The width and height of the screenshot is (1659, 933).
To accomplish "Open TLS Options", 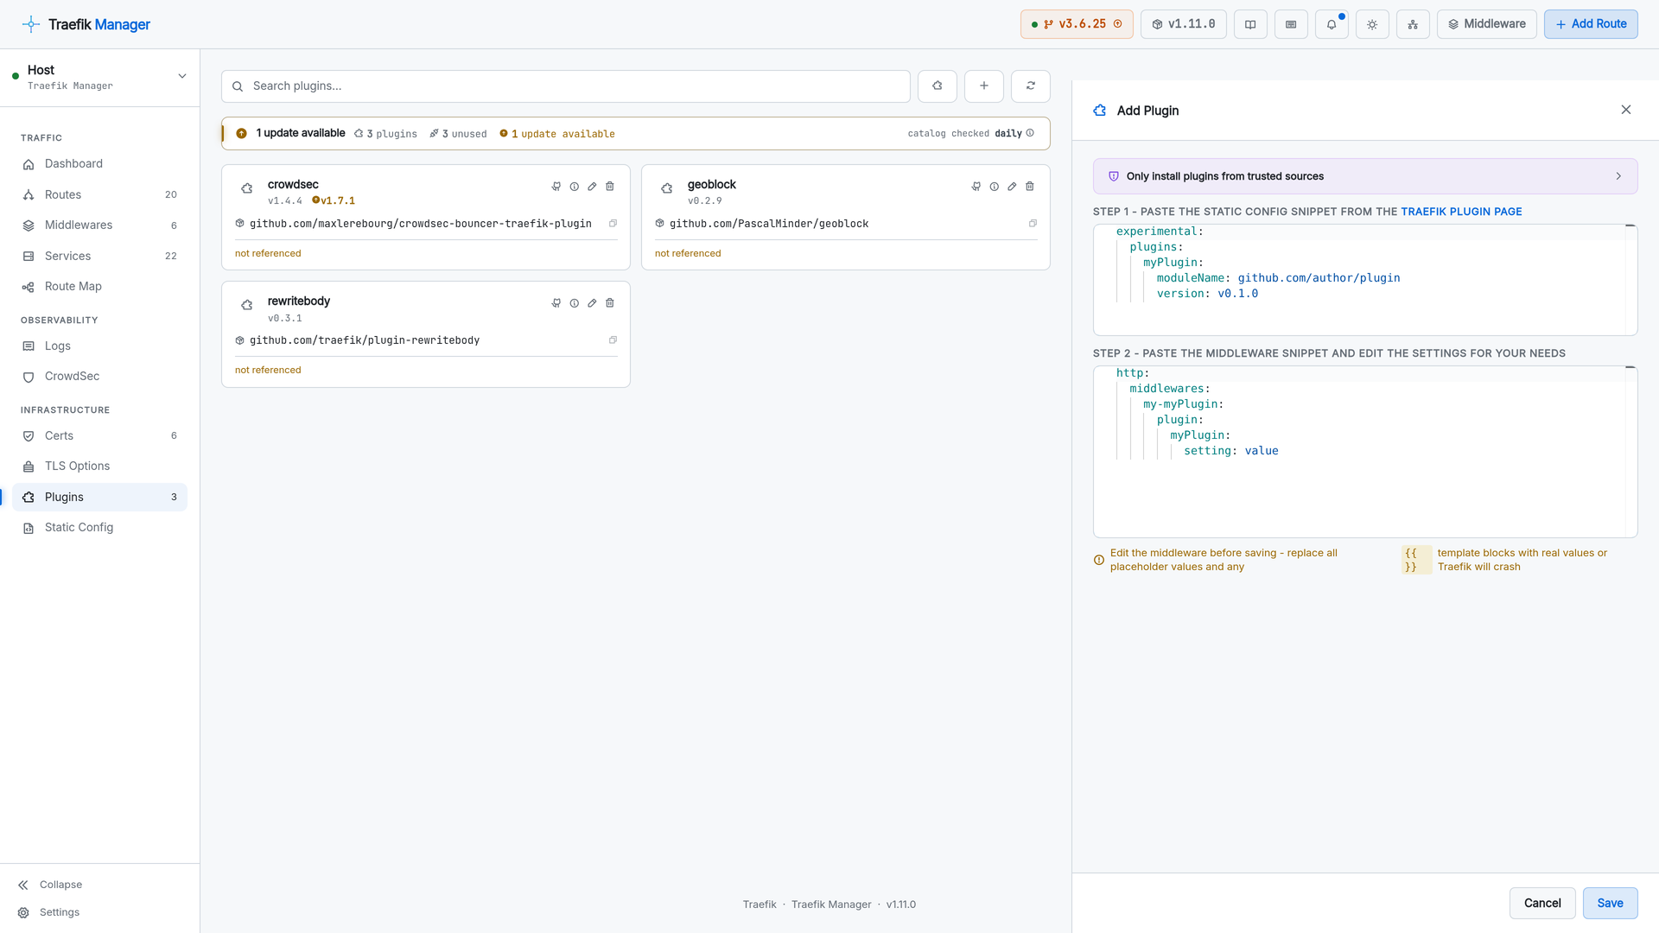I will coord(99,466).
